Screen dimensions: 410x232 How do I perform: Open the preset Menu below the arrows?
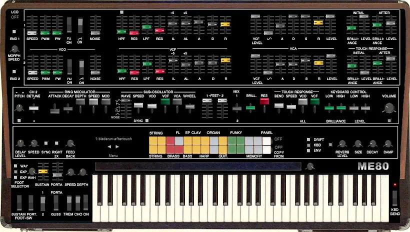113,155
